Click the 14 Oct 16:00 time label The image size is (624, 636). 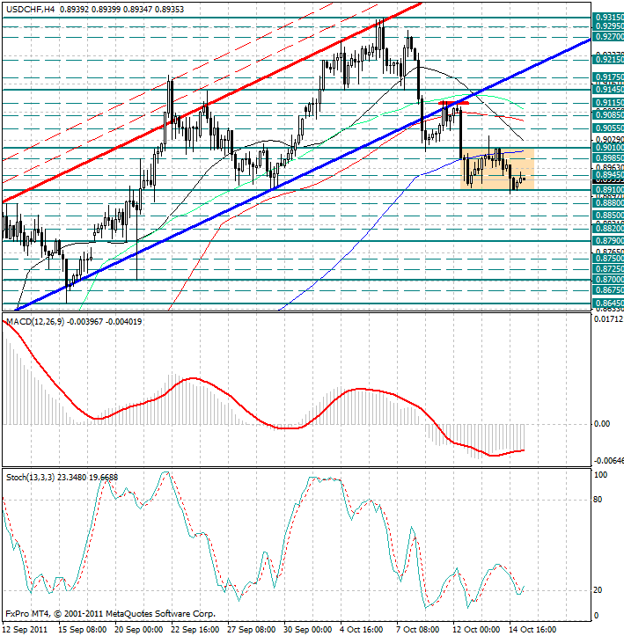[x=532, y=630]
